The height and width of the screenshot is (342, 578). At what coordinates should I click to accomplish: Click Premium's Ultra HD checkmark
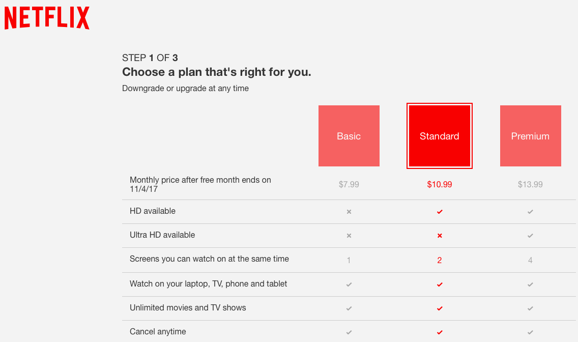pyautogui.click(x=530, y=236)
